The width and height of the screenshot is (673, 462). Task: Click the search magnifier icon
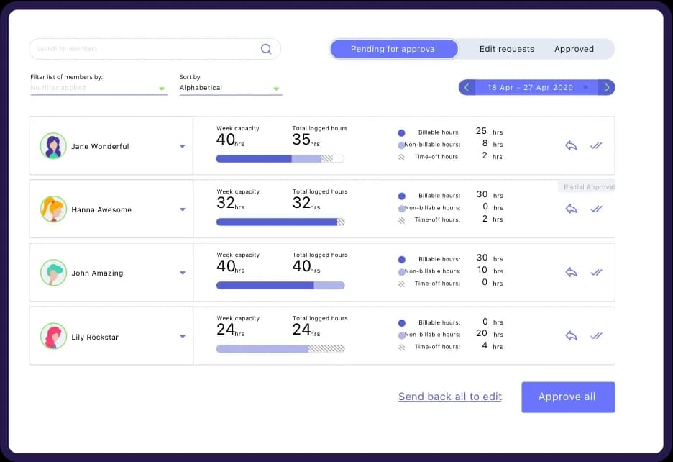(266, 49)
